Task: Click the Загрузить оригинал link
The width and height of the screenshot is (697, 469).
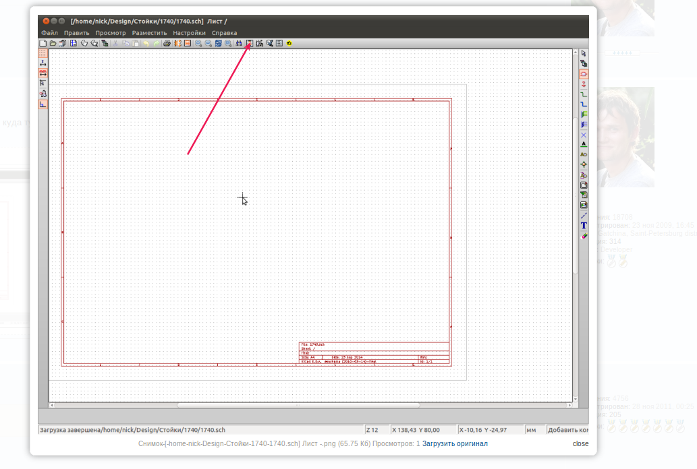Action: pyautogui.click(x=455, y=443)
